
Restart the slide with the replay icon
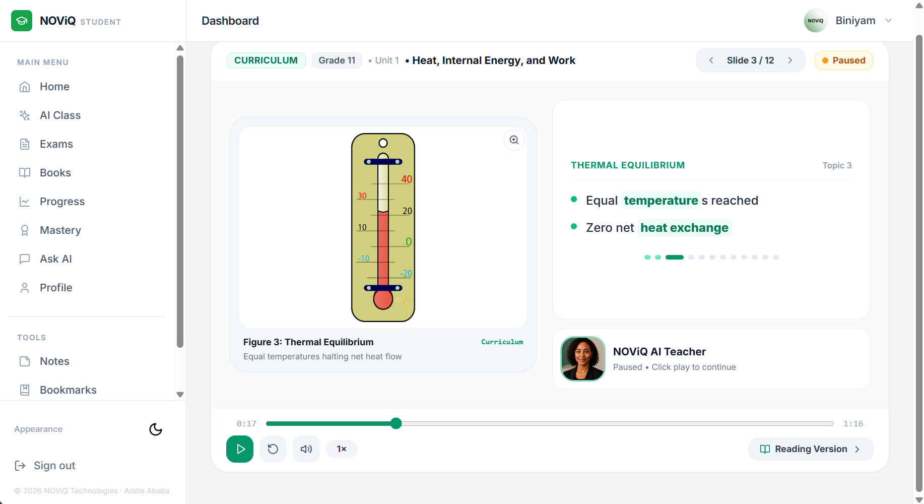pos(273,449)
